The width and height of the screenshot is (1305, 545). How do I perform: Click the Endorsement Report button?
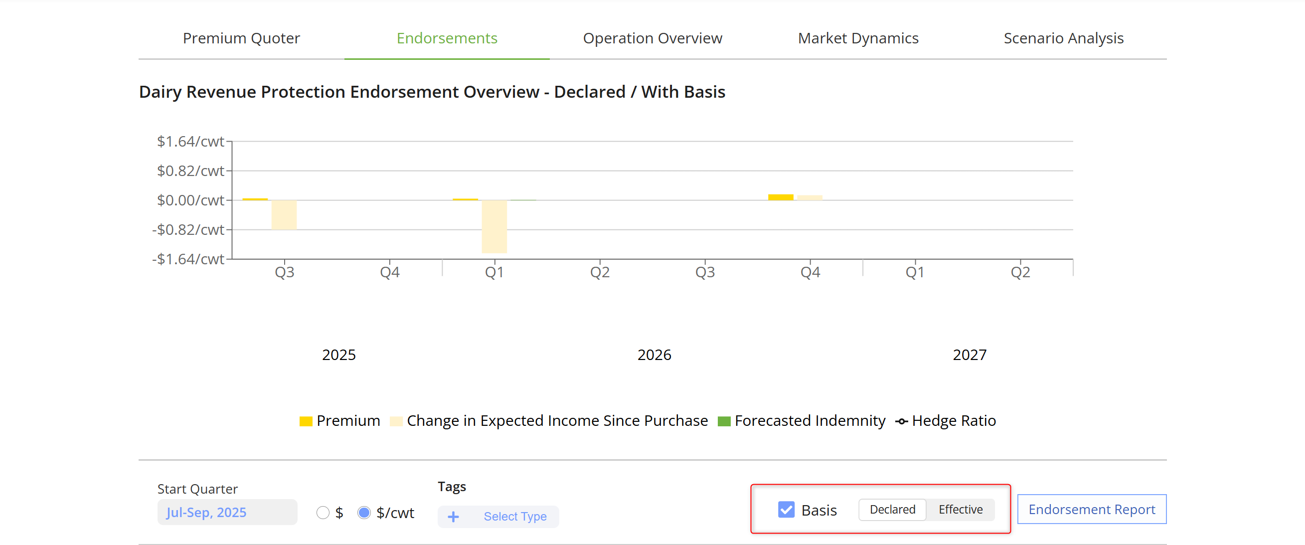tap(1091, 509)
